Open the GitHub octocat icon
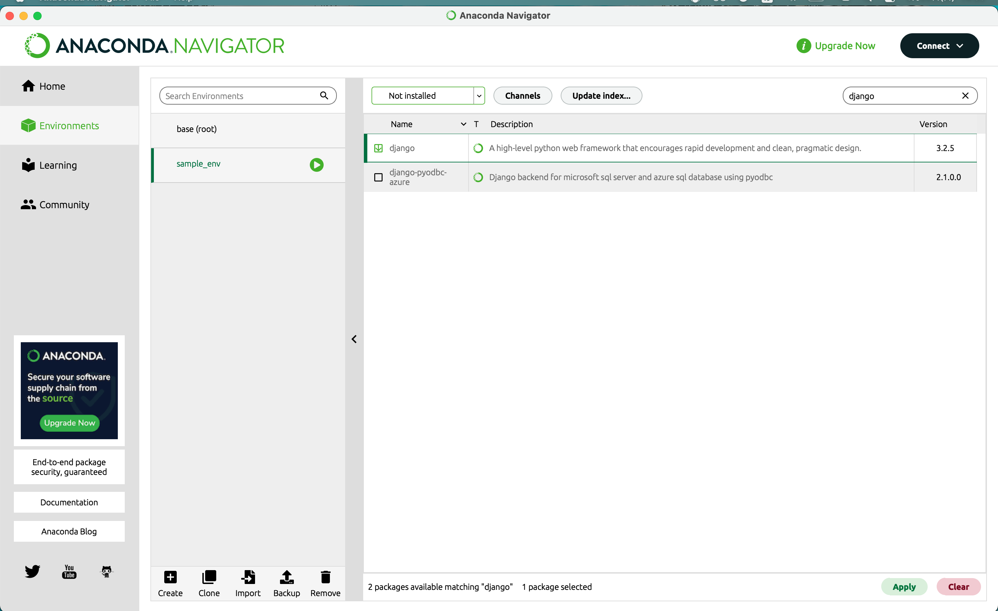This screenshot has width=998, height=611. pos(106,571)
